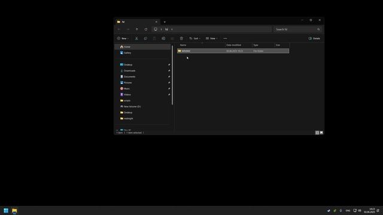Click the search magnifier icon

coord(318,29)
